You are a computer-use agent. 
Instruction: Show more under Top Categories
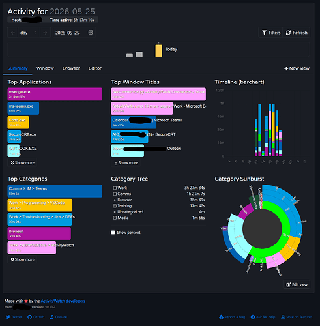coord(22,259)
